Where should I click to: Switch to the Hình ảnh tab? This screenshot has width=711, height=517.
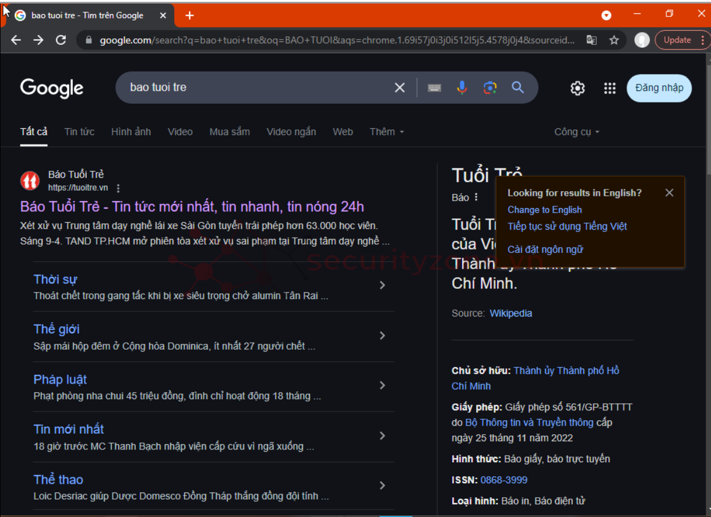[131, 132]
